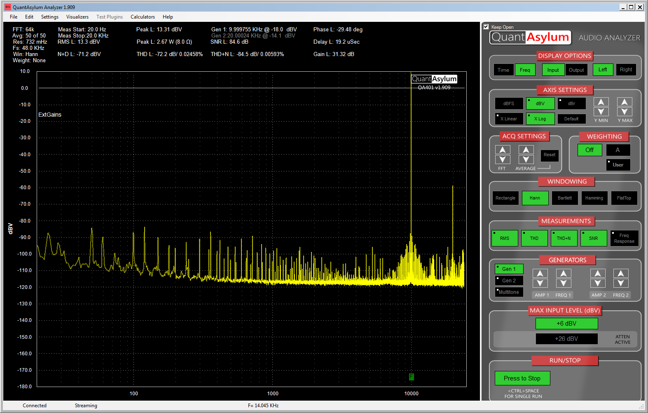Select FlatTop window
The image size is (648, 413).
(x=624, y=198)
